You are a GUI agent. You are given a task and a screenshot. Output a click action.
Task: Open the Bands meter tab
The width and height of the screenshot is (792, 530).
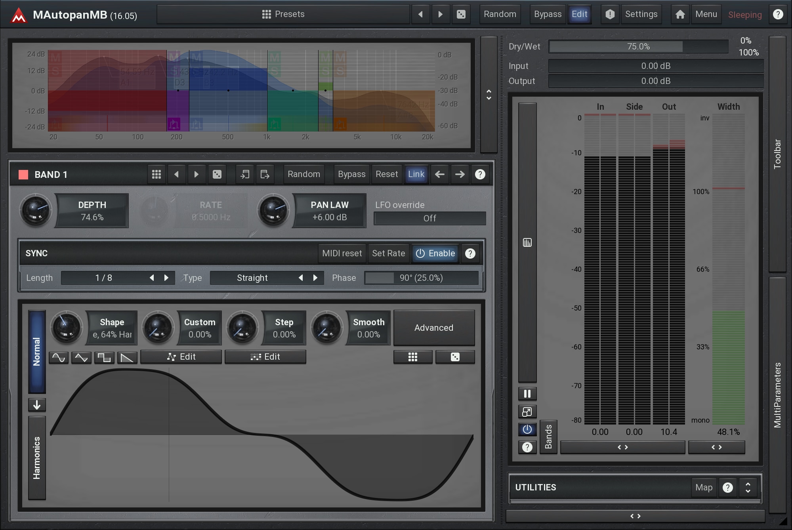coord(548,437)
